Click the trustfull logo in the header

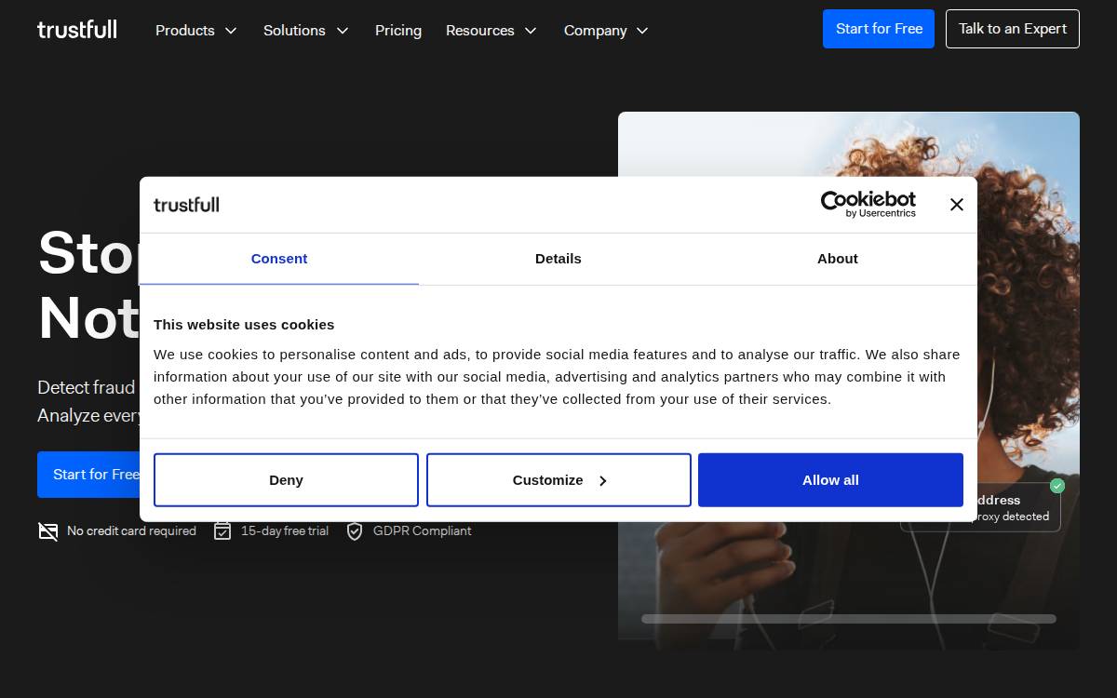pos(77,30)
